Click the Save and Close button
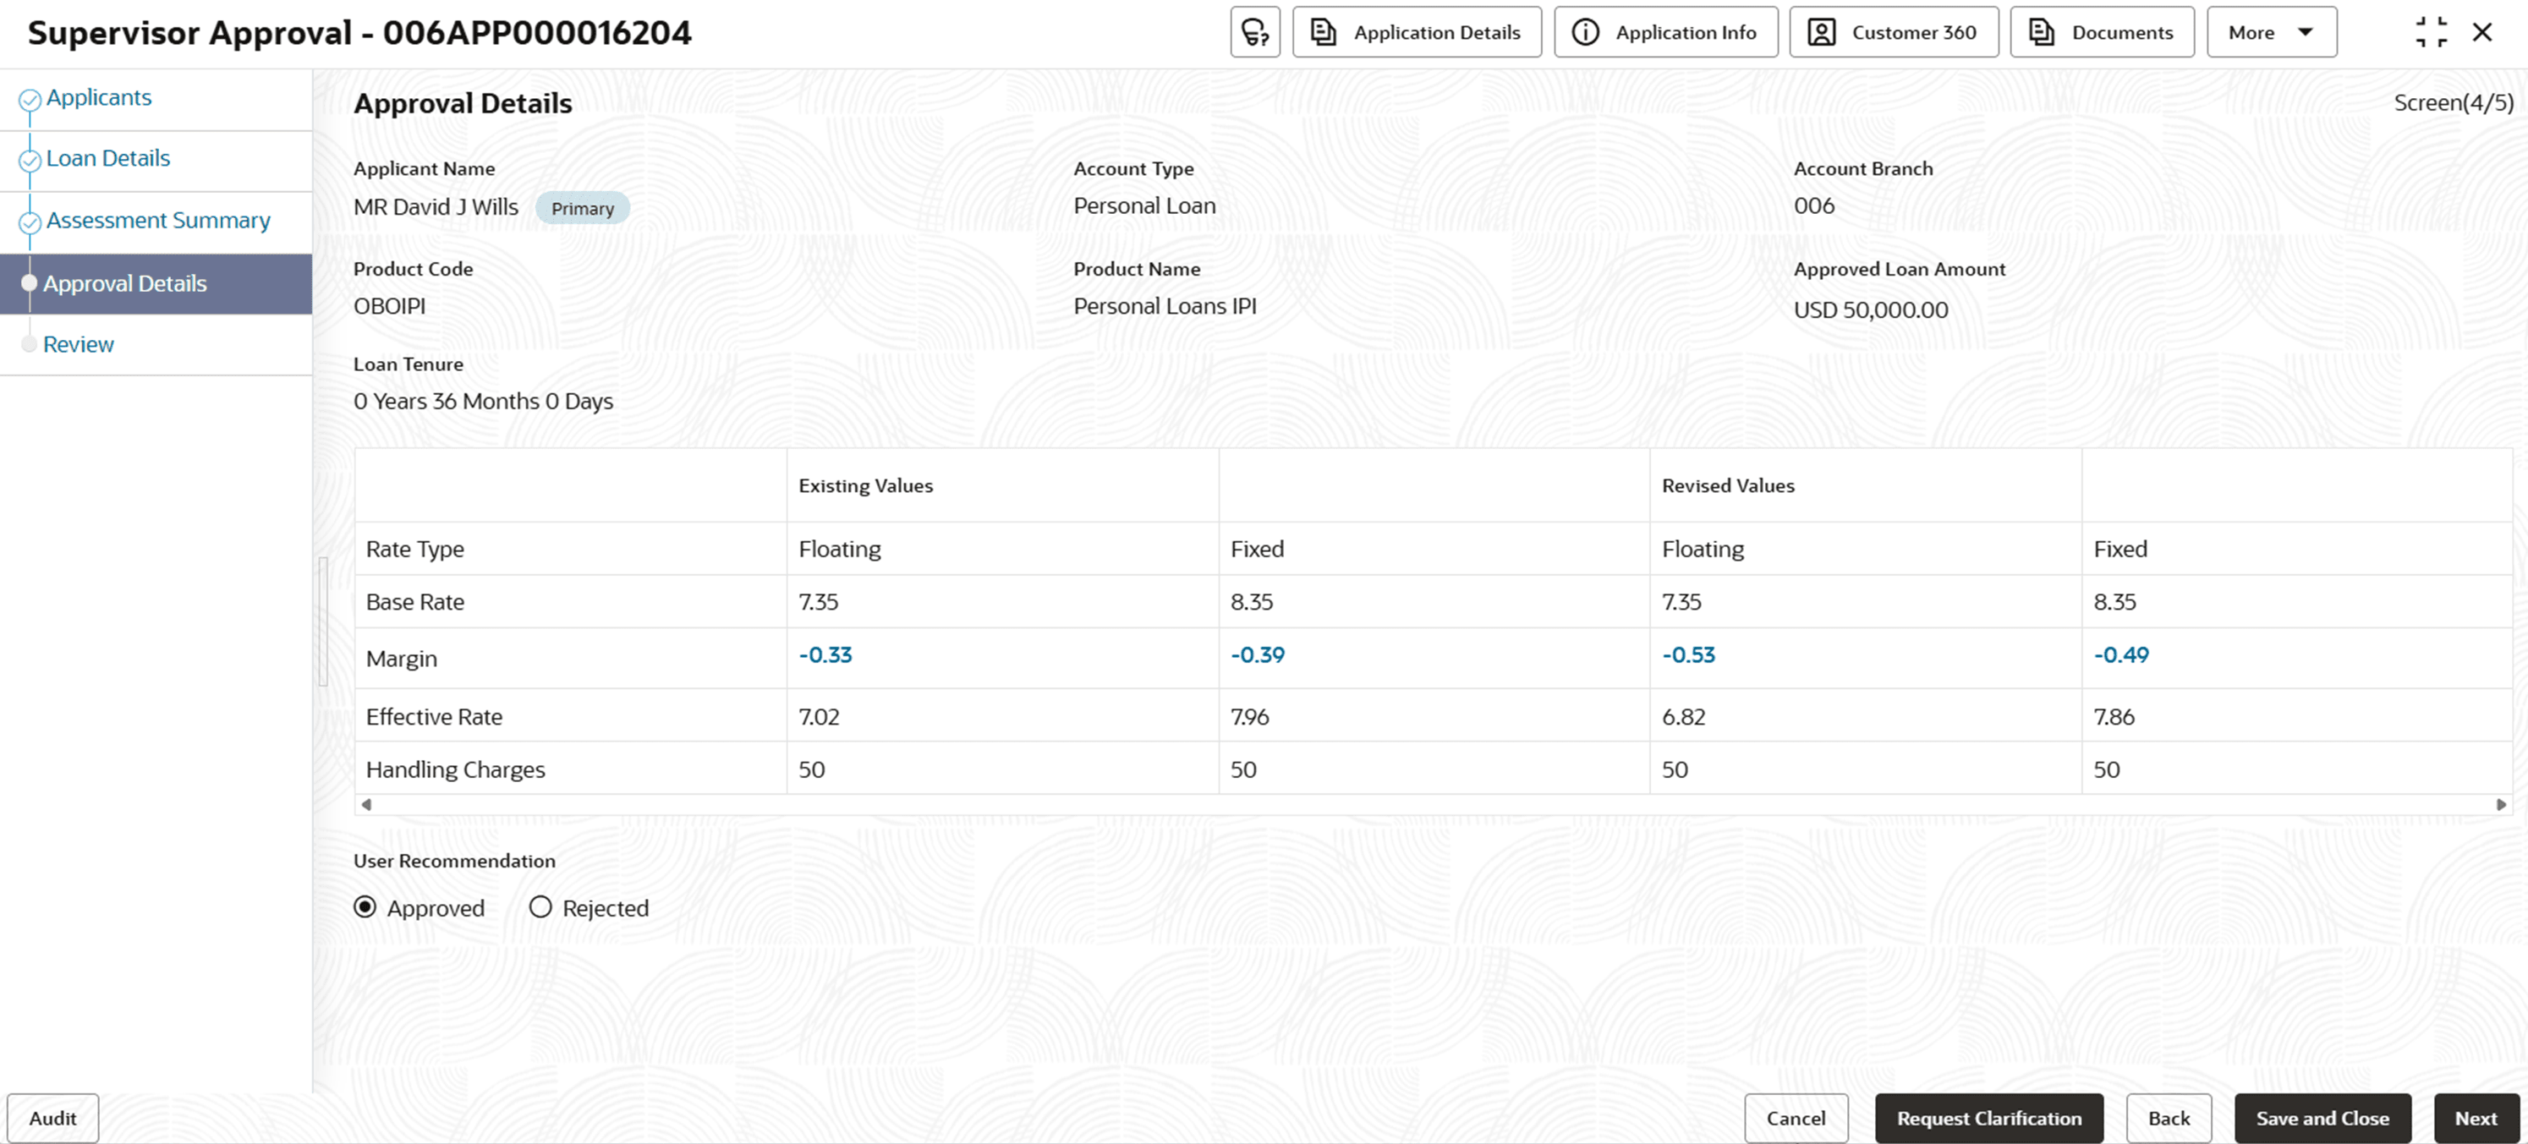Screen dimensions: 2528x1144 coord(2322,1118)
